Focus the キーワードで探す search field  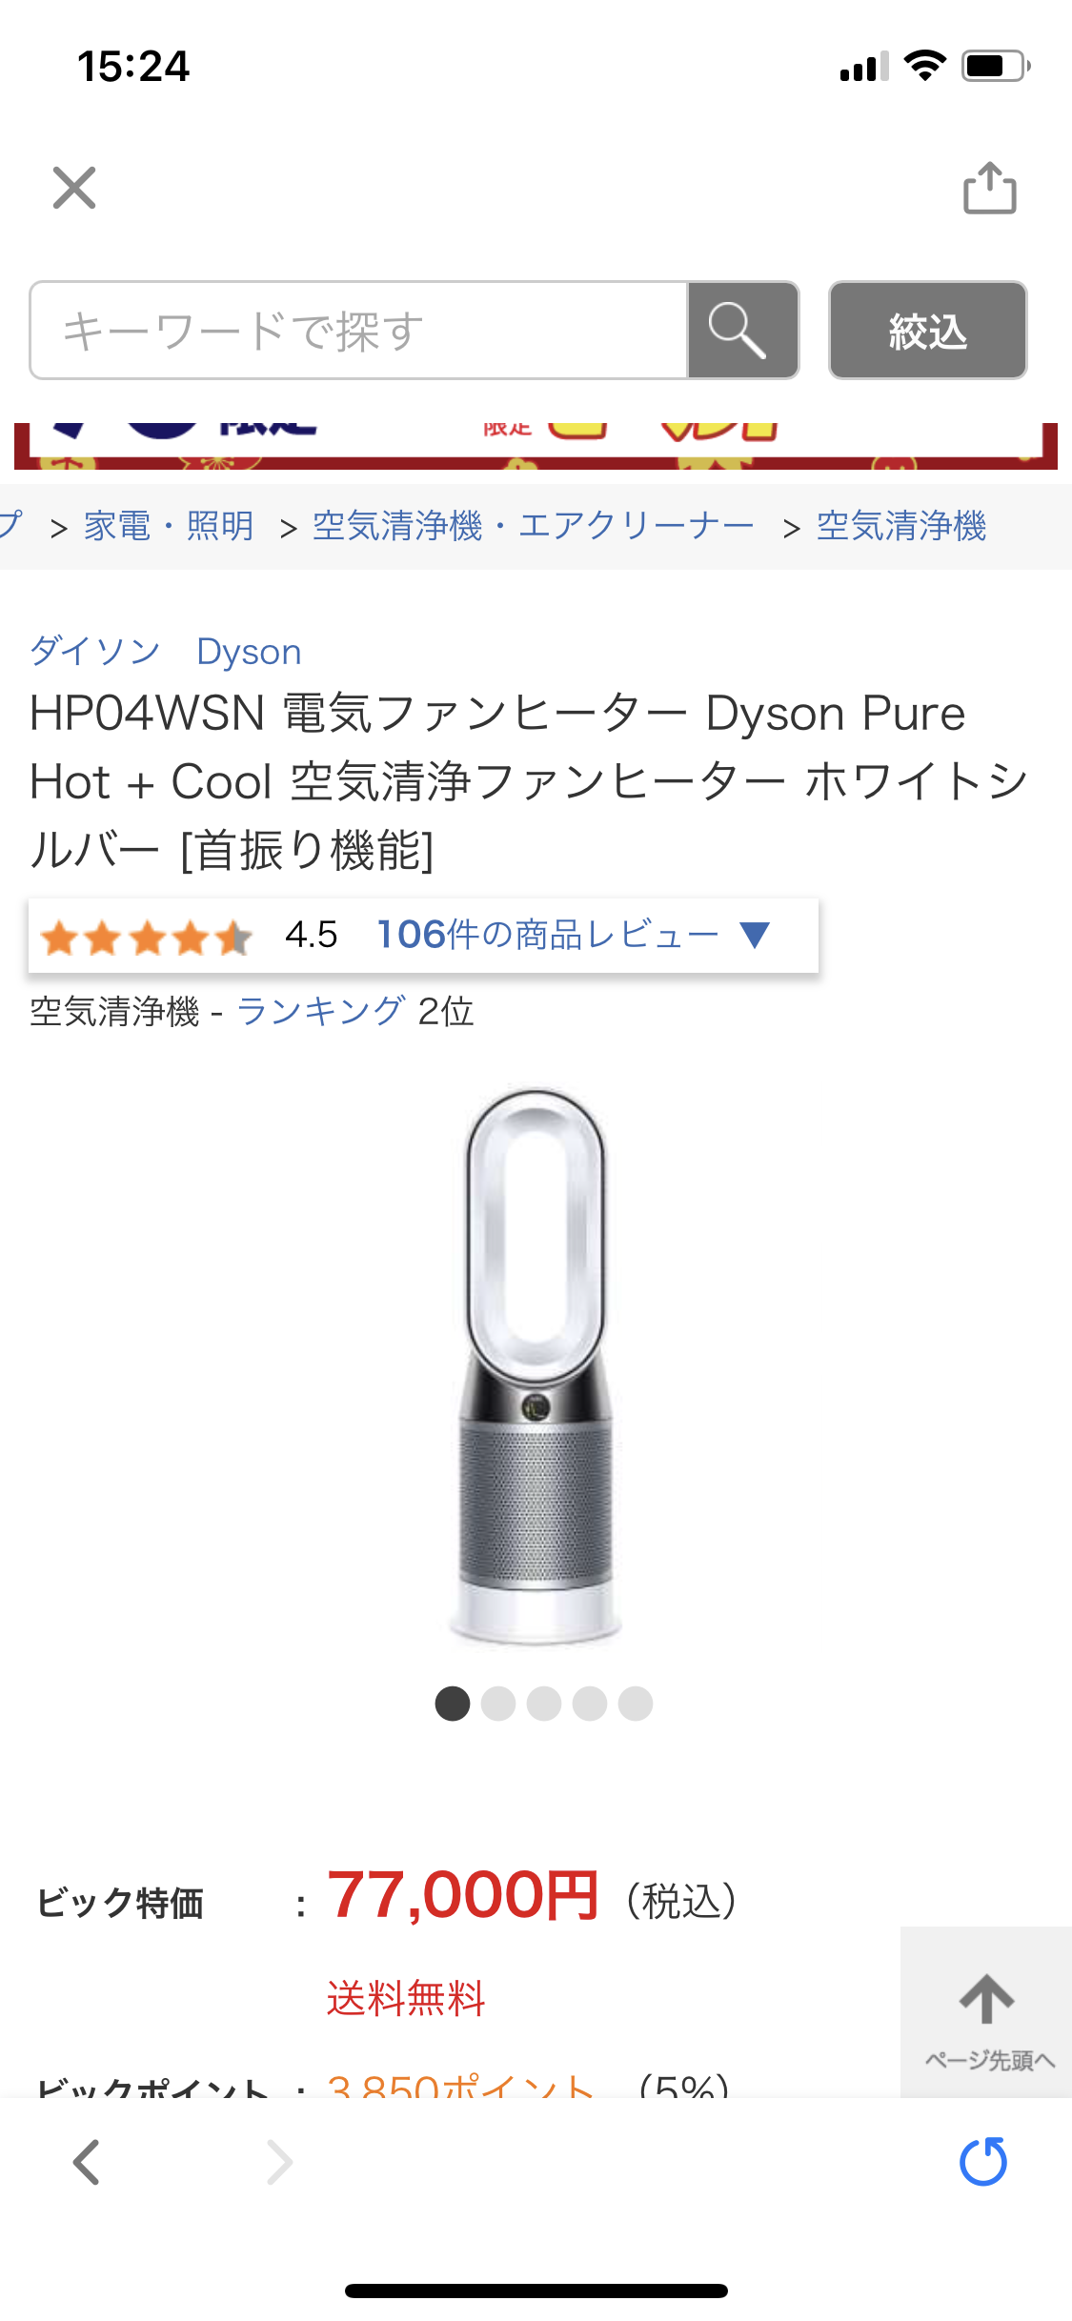pos(359,331)
